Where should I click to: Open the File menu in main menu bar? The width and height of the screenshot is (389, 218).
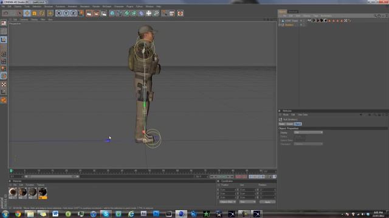pyautogui.click(x=3, y=7)
